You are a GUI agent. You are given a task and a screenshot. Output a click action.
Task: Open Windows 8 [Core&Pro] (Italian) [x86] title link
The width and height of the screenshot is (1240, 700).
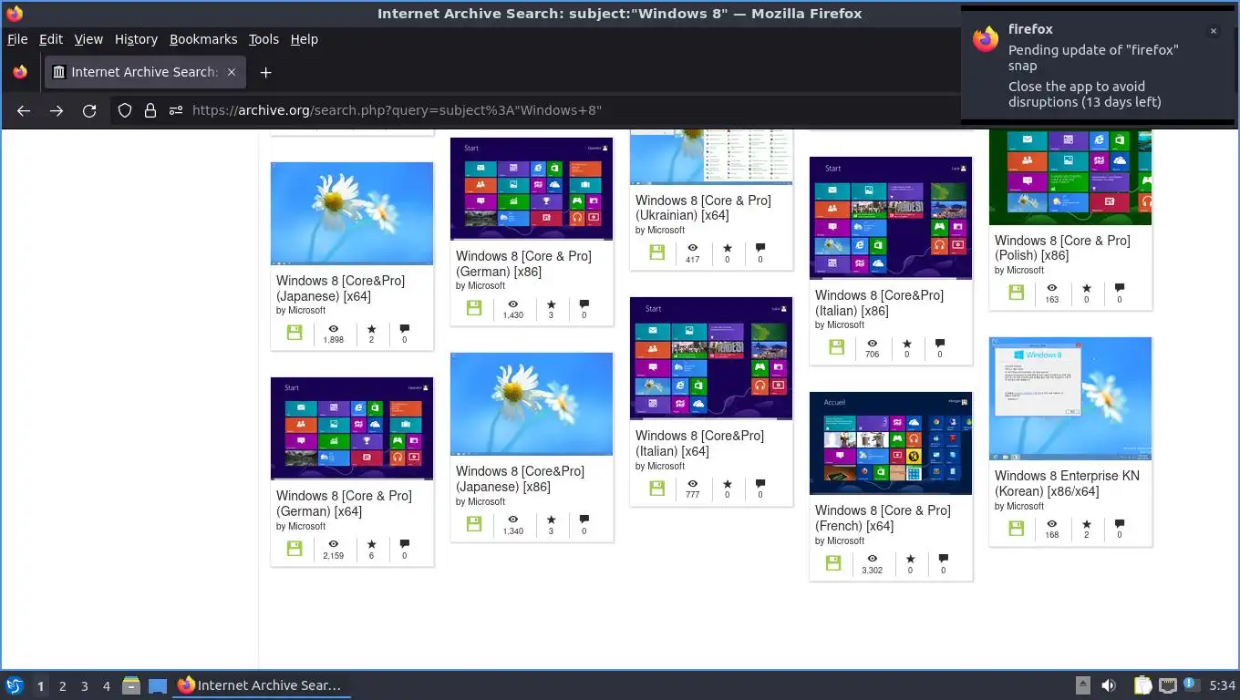pyautogui.click(x=879, y=303)
